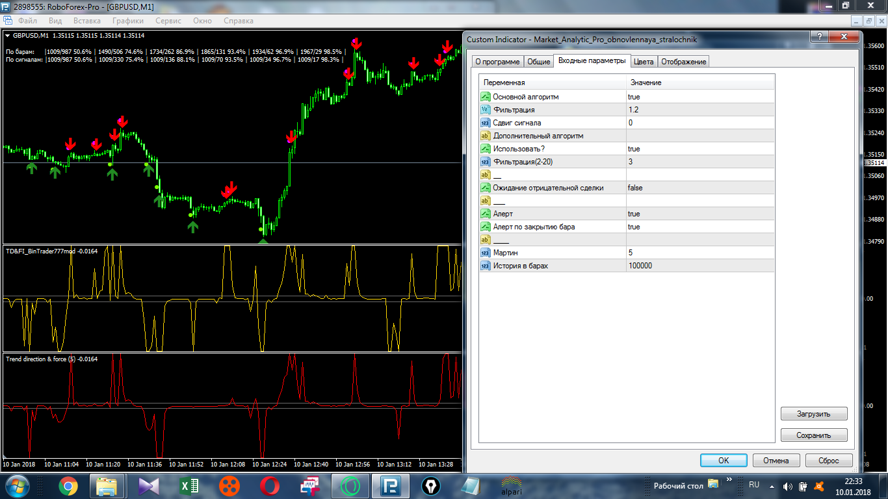
Task: Click the История в барах row icon
Action: pos(485,266)
